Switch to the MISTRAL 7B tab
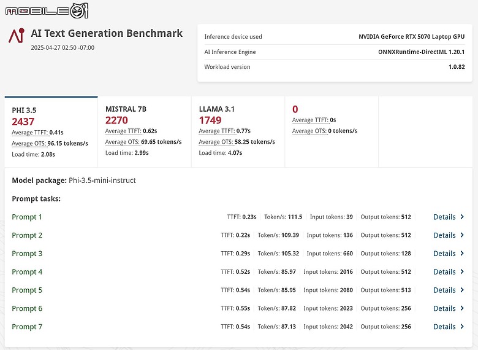 [145, 132]
